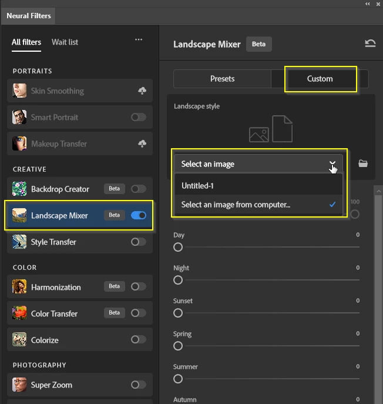Click the Day slider value 0
The image size is (383, 404).
pos(358,235)
